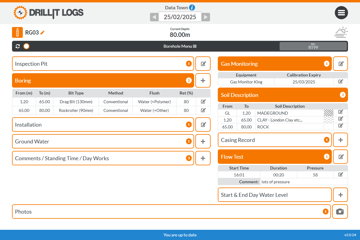Edit the Gas Monitor King row
Viewport: 360px width, 240px height.
pyautogui.click(x=340, y=82)
